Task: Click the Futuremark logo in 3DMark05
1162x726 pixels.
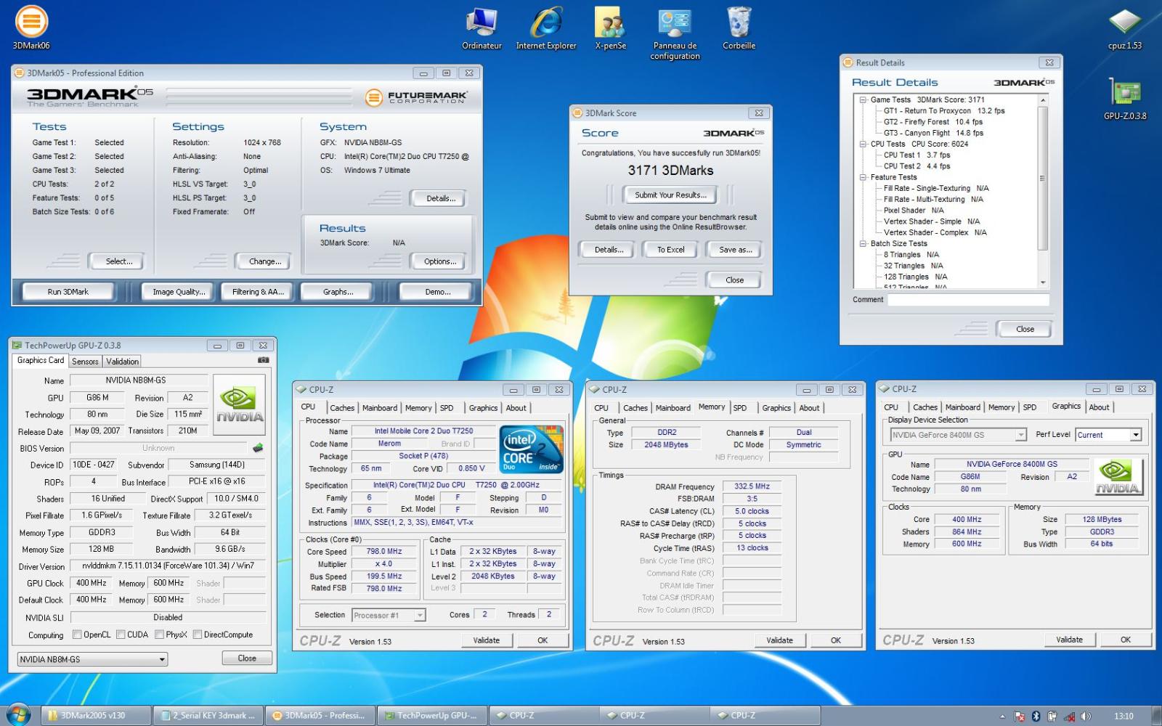Action: point(416,97)
